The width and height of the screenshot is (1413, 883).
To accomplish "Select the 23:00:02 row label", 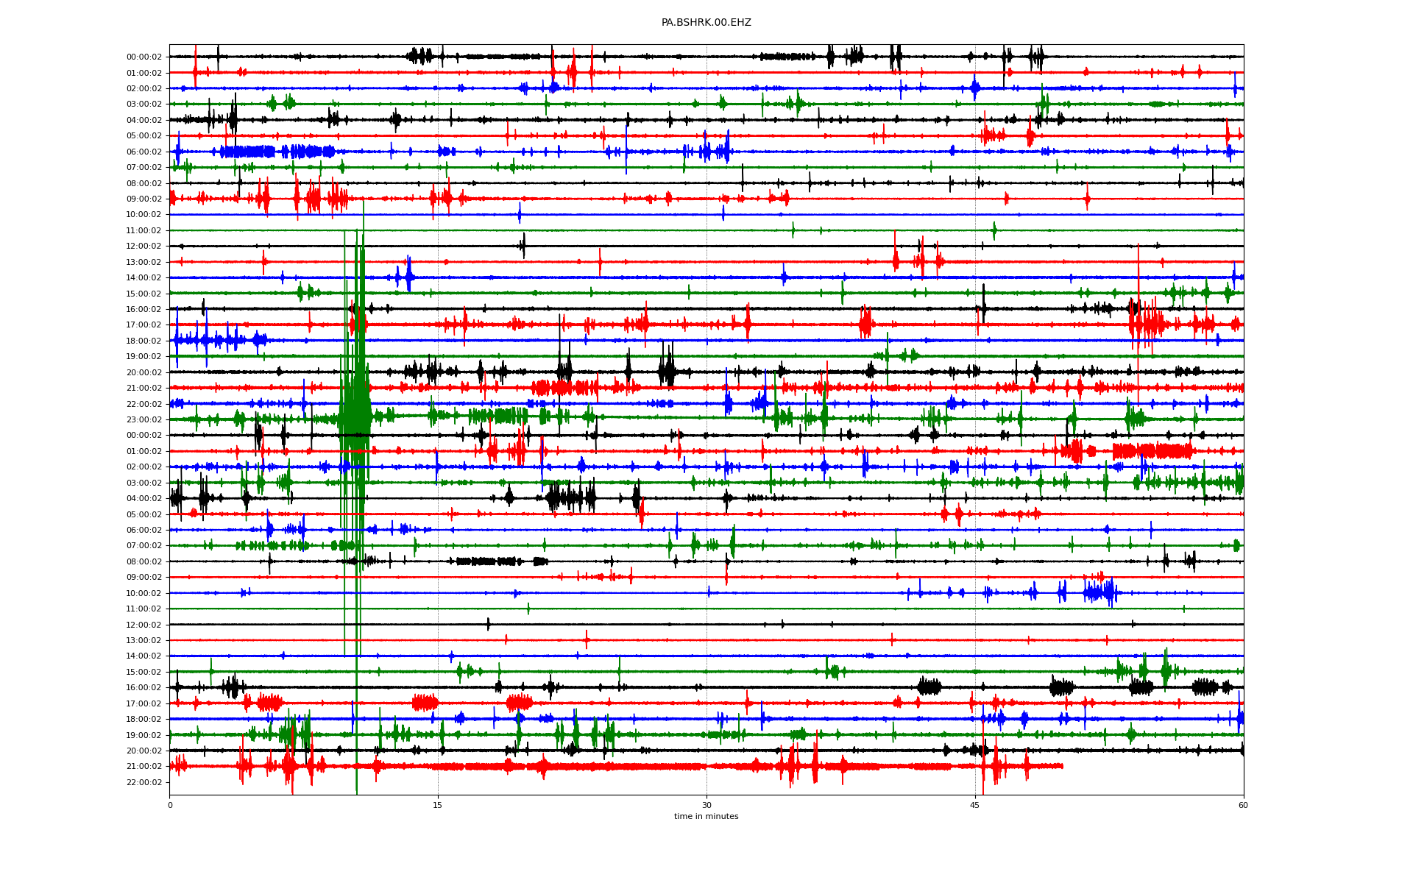I will (x=144, y=419).
